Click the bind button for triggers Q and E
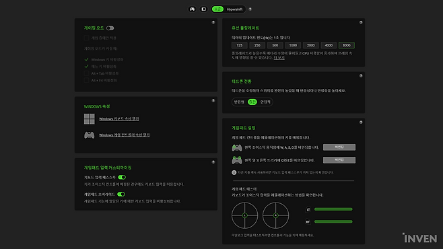Viewport: 443px width, 249px height. 339,160
